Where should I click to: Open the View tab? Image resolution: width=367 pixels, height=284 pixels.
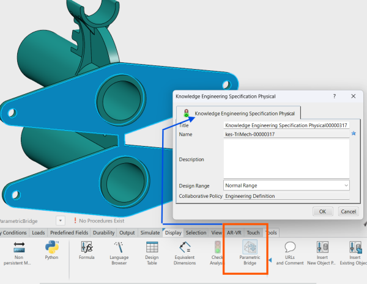217,233
